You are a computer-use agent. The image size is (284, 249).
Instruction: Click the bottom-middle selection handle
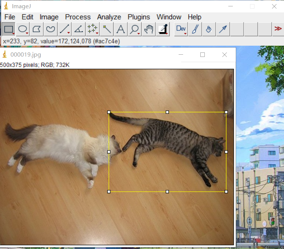167,192
